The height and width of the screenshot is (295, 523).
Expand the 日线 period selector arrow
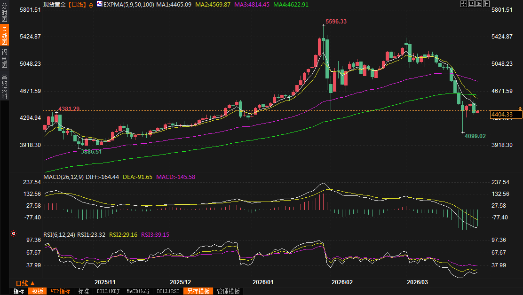point(32,283)
